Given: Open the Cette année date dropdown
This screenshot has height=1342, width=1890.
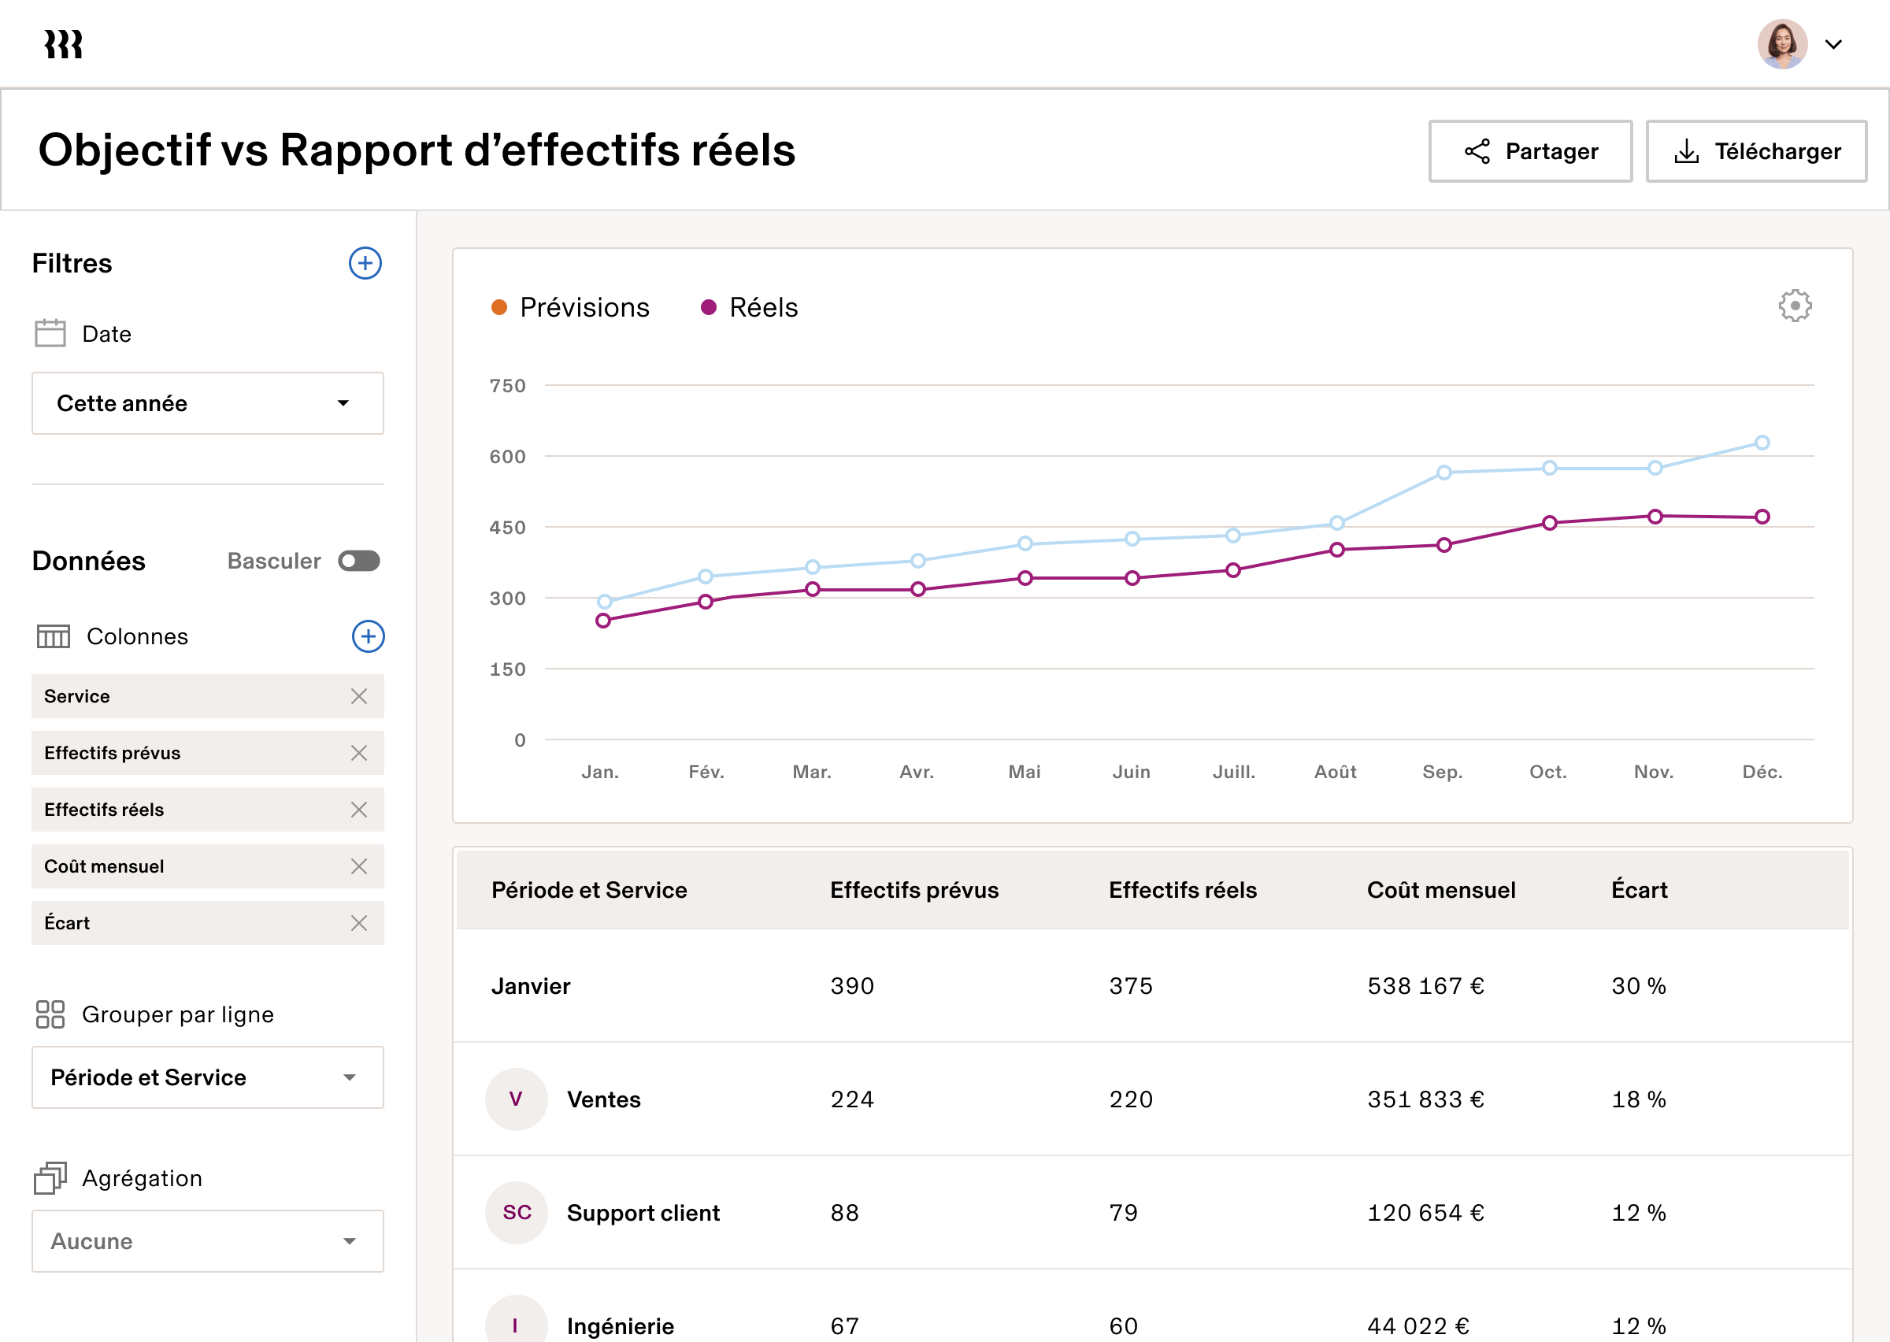Looking at the screenshot, I should (x=206, y=403).
